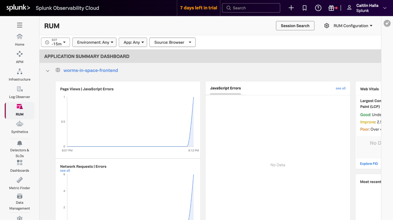Open the App: Any dropdown
Image resolution: width=393 pixels, height=220 pixels.
pos(133,42)
